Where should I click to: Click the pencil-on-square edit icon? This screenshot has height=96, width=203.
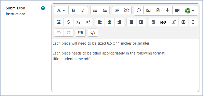coord(174,22)
